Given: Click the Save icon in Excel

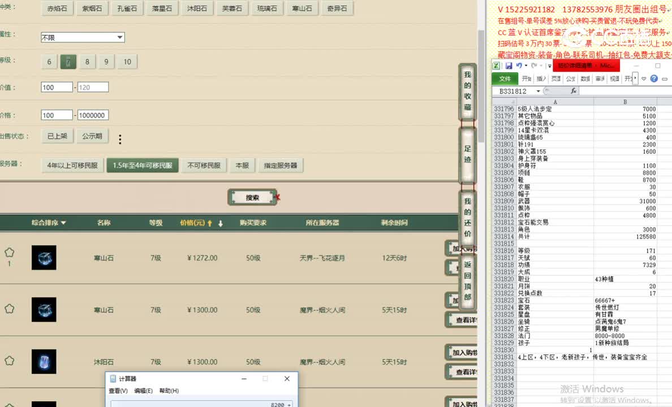Looking at the screenshot, I should [509, 66].
